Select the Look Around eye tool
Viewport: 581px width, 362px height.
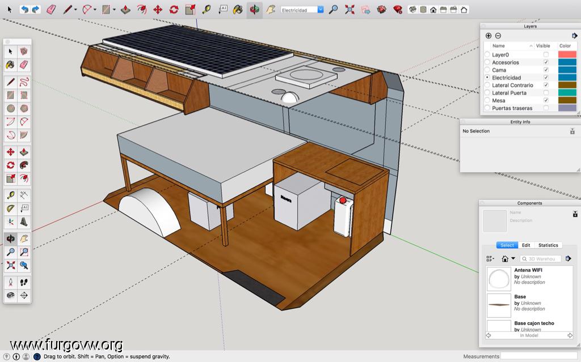tap(10, 295)
